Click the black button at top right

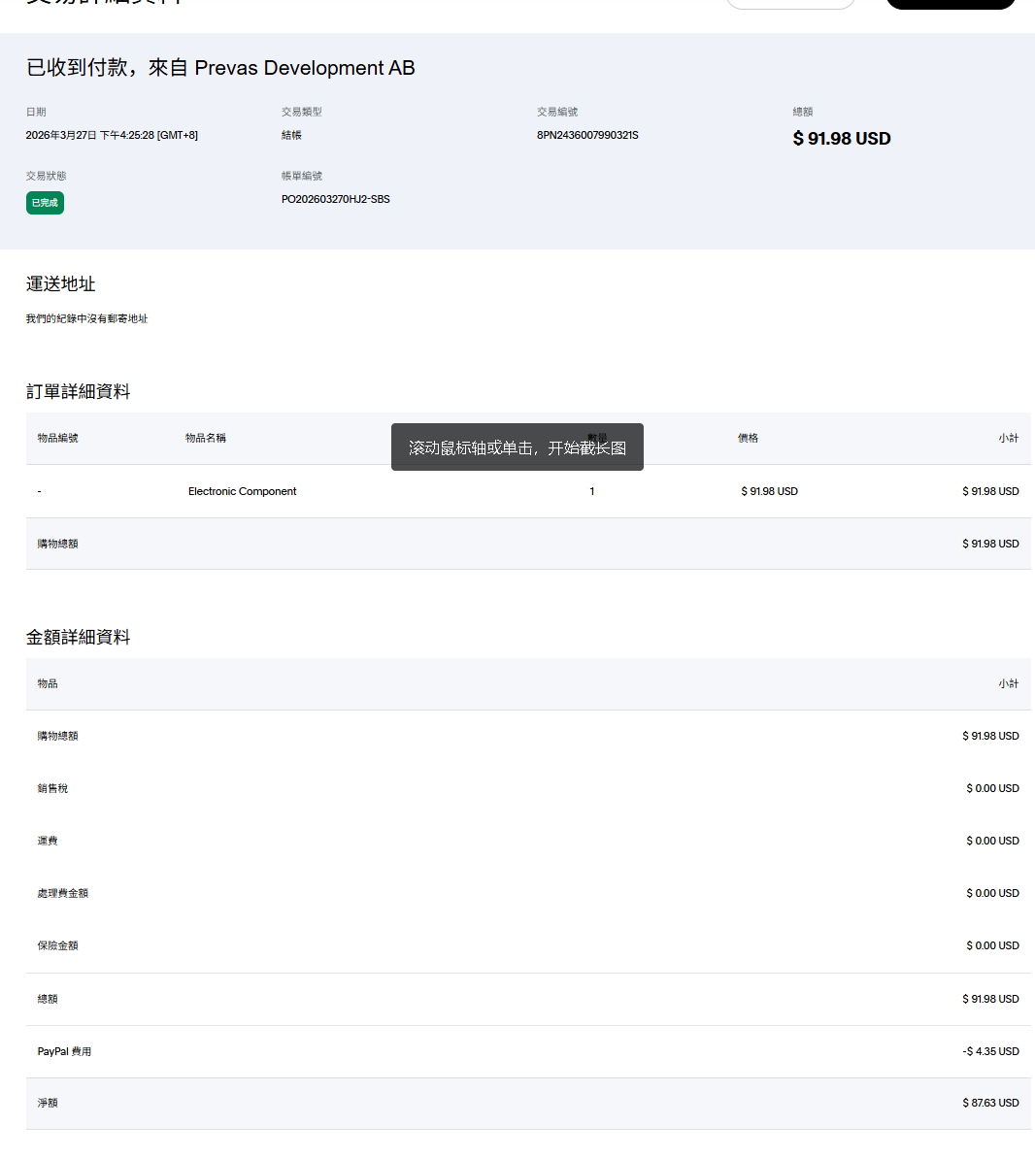951,3
